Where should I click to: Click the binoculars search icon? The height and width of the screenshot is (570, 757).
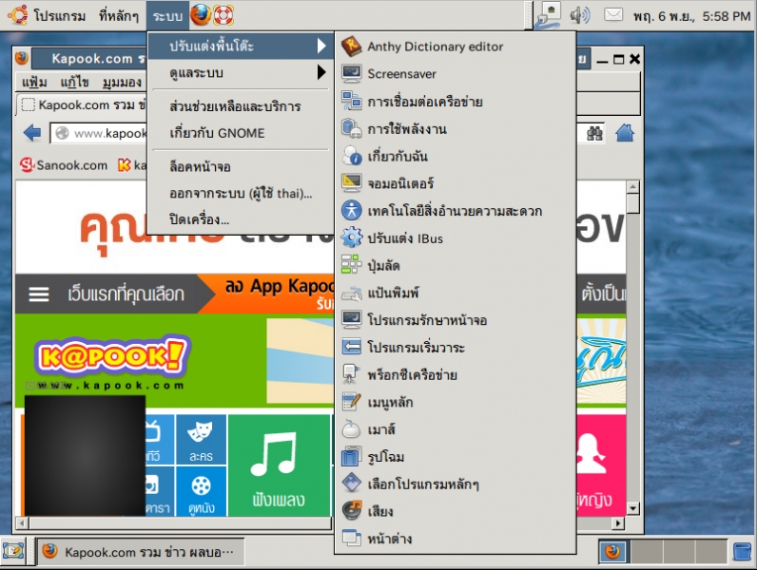[594, 133]
